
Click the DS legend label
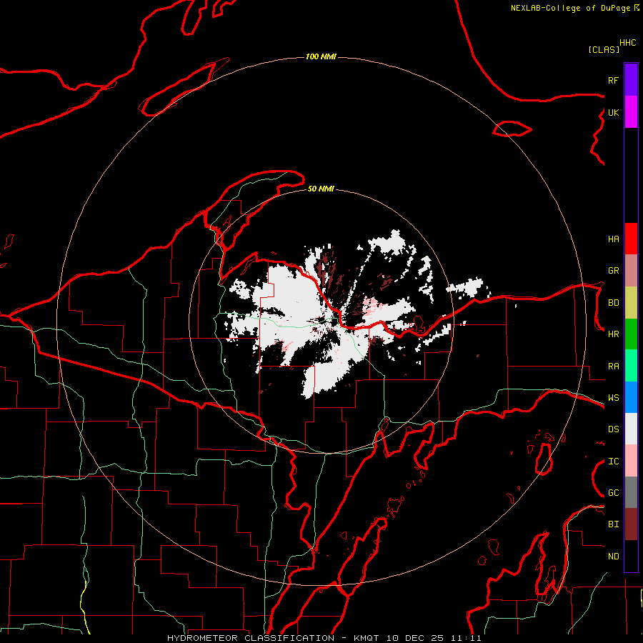point(613,429)
